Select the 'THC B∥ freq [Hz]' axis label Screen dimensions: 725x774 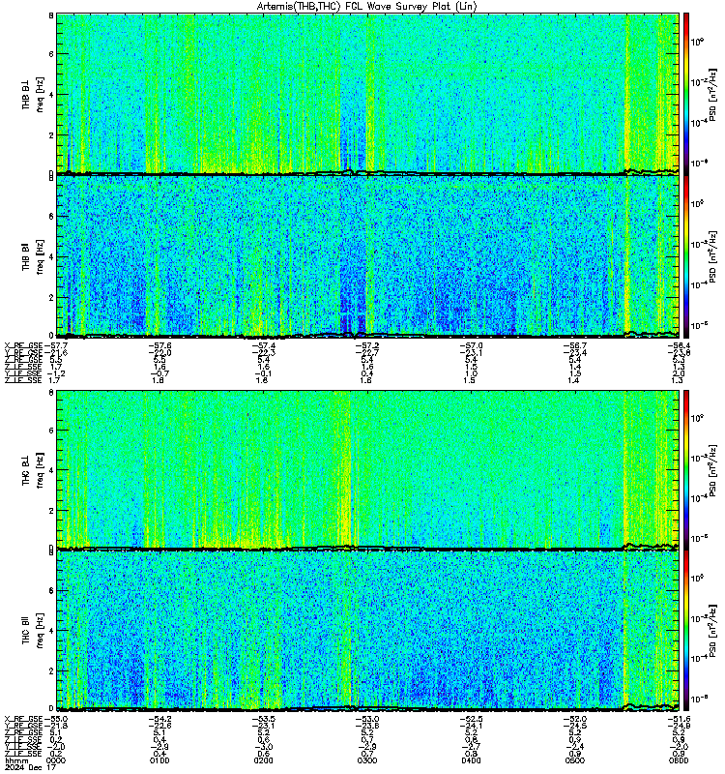click(33, 631)
